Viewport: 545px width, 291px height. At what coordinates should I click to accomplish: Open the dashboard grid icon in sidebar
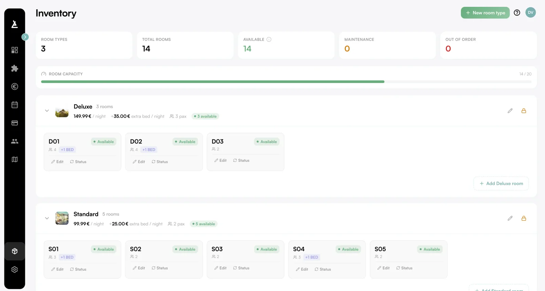pyautogui.click(x=15, y=50)
